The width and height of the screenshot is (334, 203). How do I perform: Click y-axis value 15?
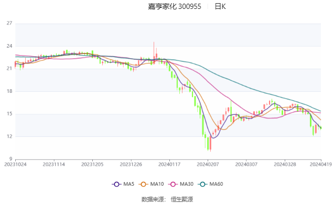9,114
